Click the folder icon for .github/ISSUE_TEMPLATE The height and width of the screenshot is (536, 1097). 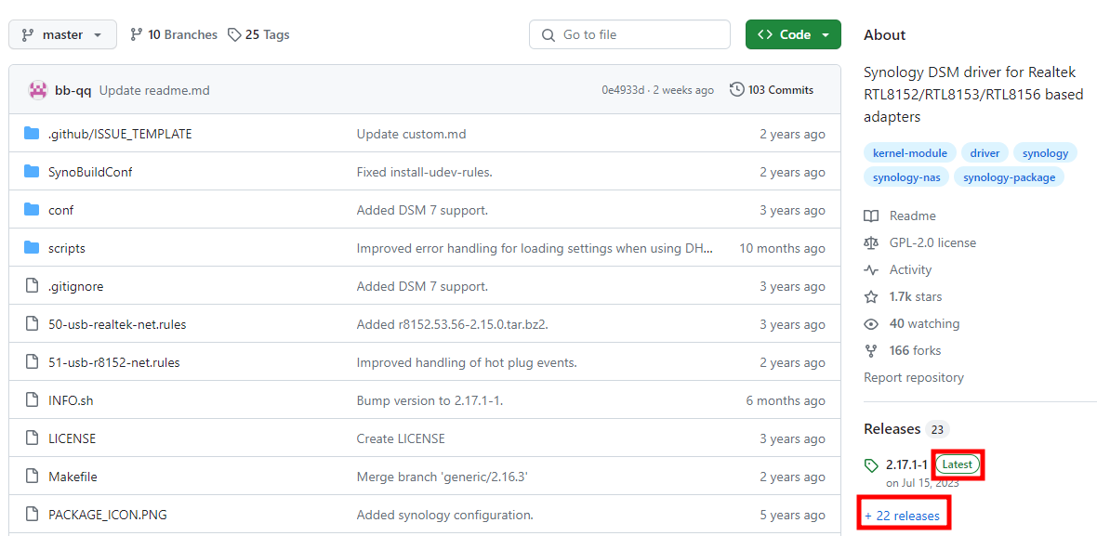point(32,134)
